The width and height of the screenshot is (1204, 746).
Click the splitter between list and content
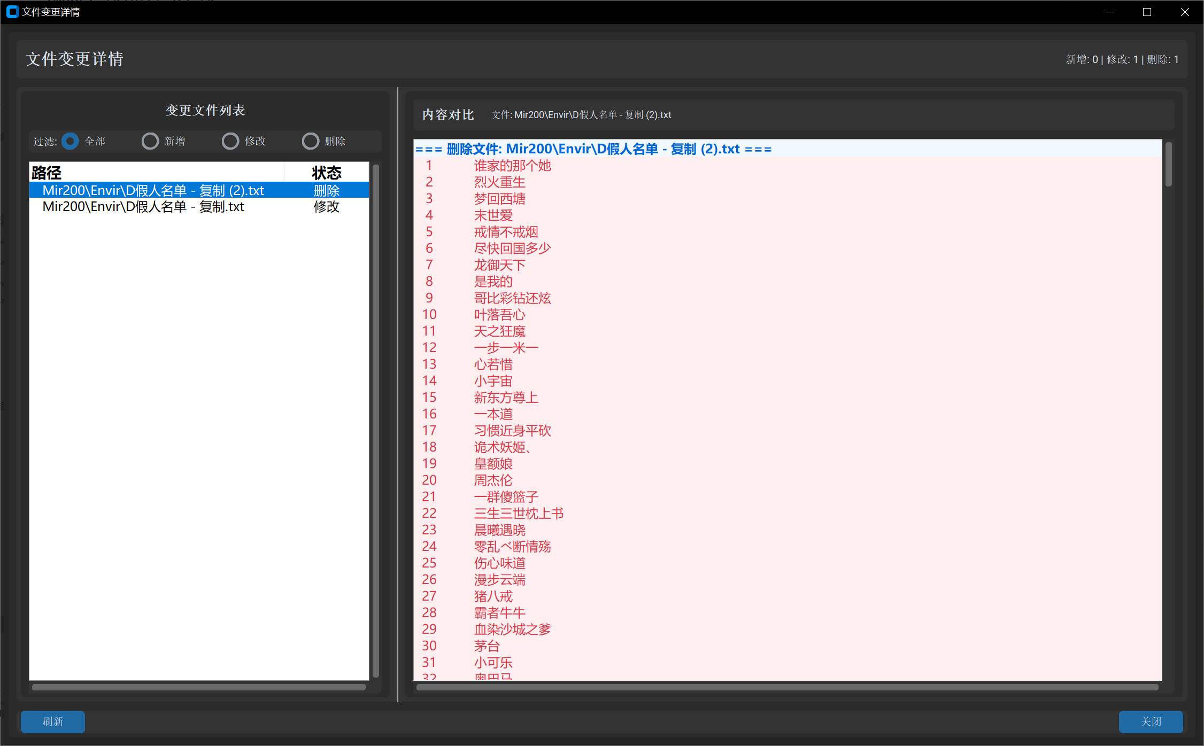[x=398, y=394]
